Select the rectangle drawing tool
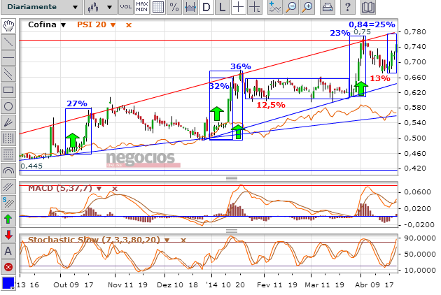Image resolution: width=441 pixels, height=295 pixels. (8, 90)
